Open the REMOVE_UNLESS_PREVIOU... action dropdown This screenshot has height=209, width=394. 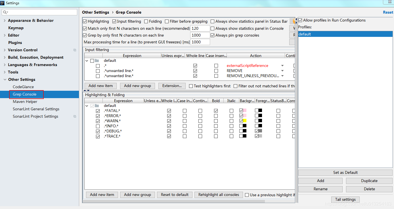(x=282, y=76)
